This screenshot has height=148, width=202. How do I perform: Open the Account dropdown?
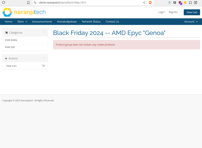191,22
